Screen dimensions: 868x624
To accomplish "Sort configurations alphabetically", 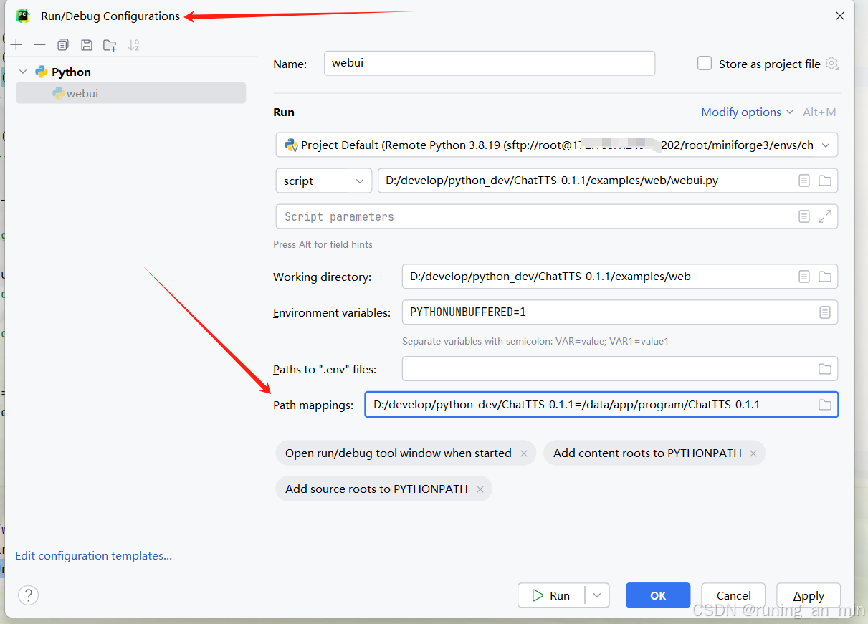I will [x=133, y=44].
